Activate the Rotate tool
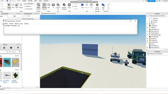Image resolution: width=168 pixels, height=94 pixels. [21, 6]
